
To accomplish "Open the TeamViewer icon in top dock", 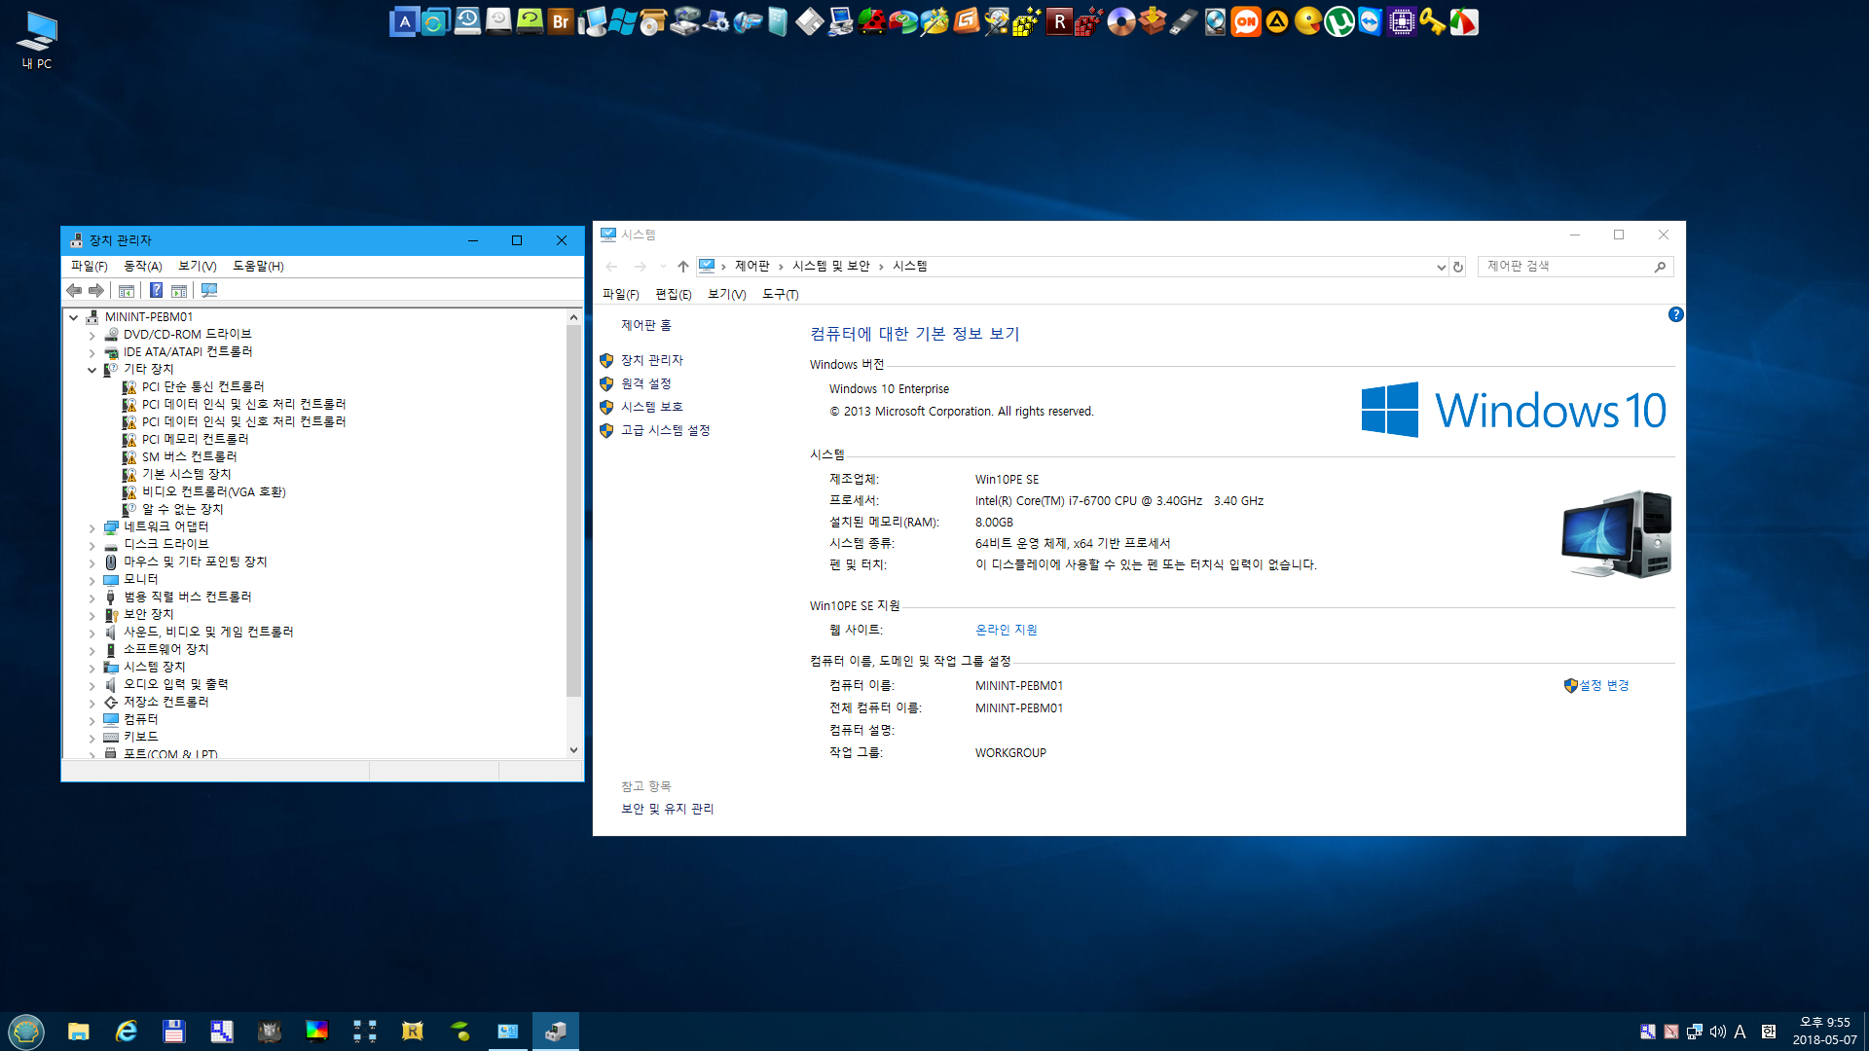I will (x=1370, y=21).
